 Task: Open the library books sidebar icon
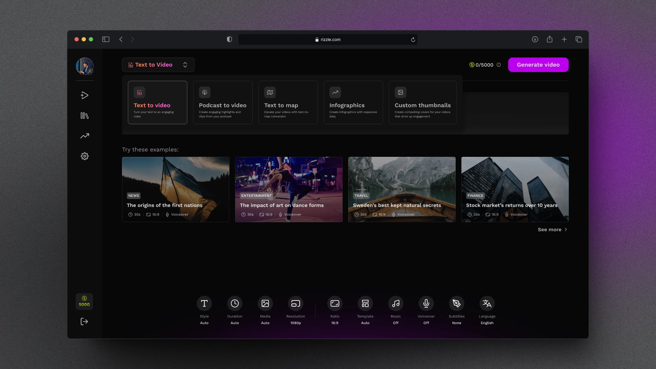(x=85, y=116)
